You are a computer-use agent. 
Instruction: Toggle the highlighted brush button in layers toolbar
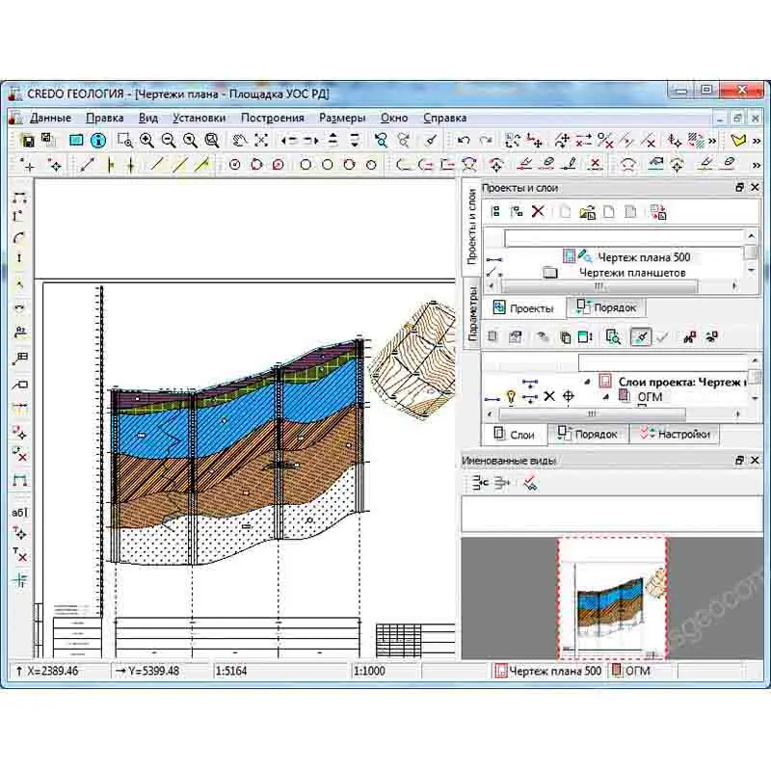639,336
